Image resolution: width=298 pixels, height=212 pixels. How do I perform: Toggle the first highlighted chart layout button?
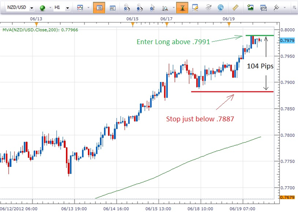(x=99, y=8)
